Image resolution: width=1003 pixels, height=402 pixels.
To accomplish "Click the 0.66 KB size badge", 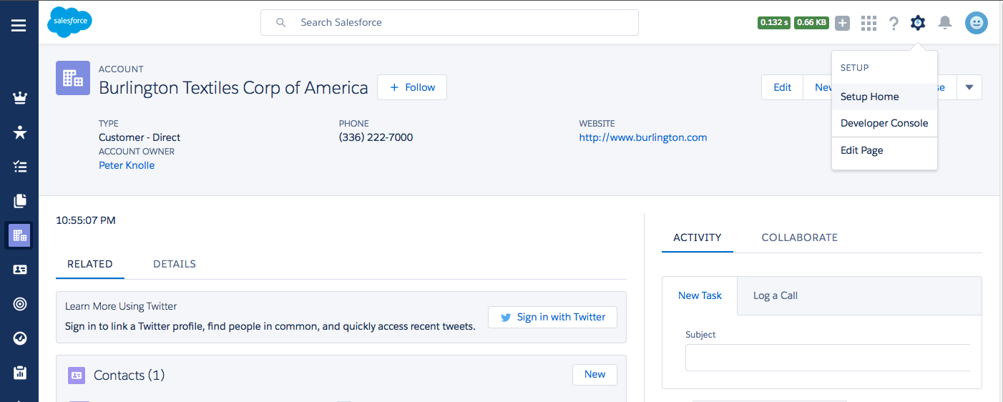I will pyautogui.click(x=811, y=23).
